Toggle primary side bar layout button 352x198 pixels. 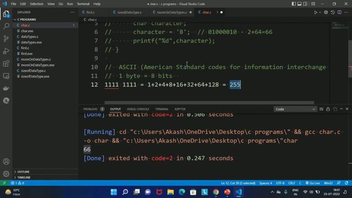(294, 4)
